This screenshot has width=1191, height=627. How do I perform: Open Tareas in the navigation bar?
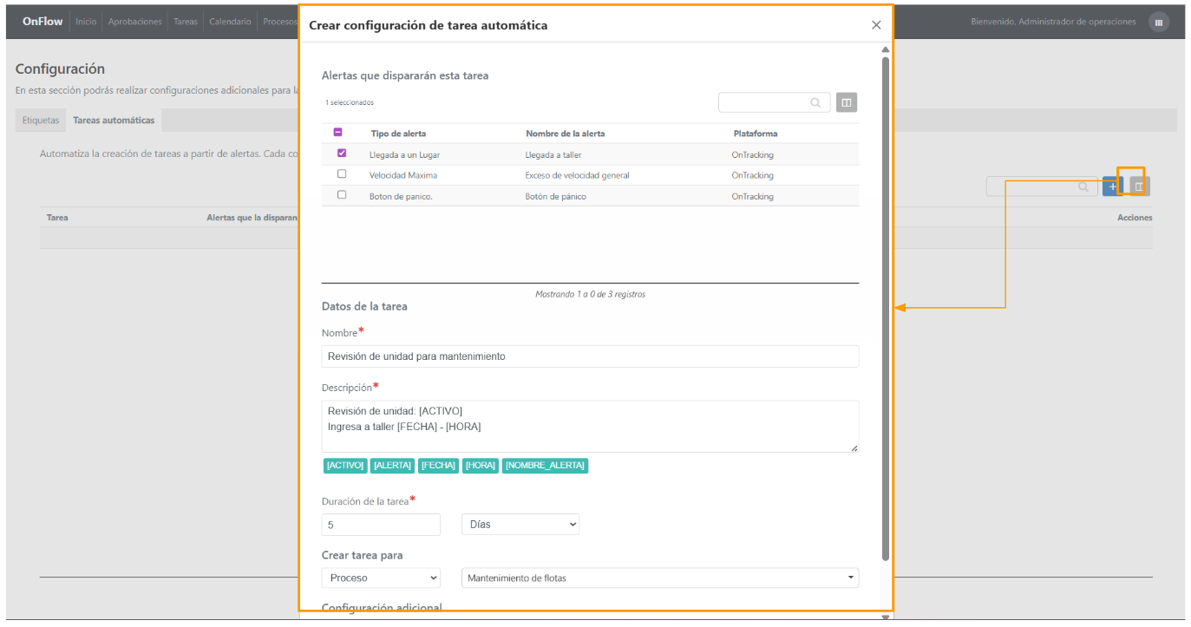(x=186, y=22)
